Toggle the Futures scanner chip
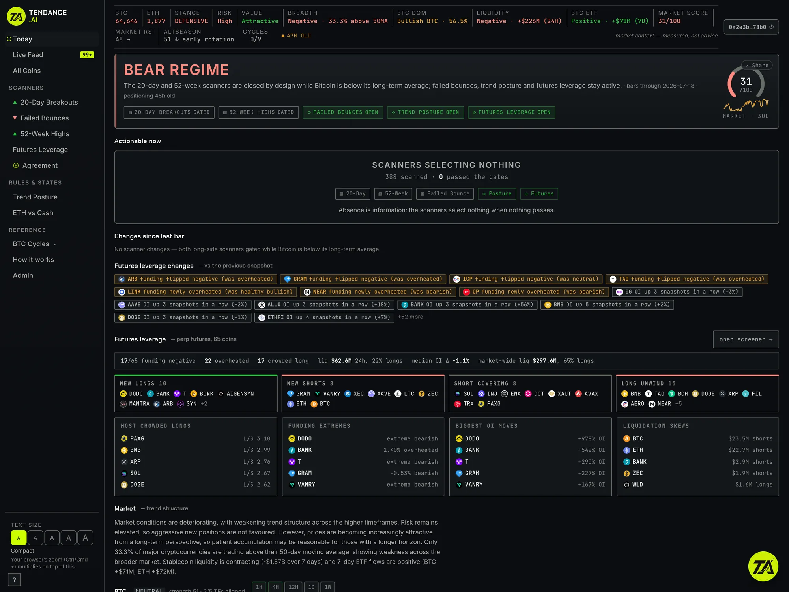The image size is (789, 592). pyautogui.click(x=539, y=194)
